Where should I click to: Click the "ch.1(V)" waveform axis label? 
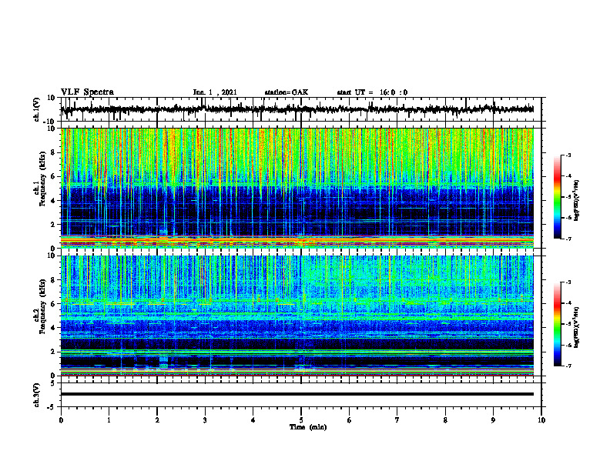pyautogui.click(x=37, y=109)
